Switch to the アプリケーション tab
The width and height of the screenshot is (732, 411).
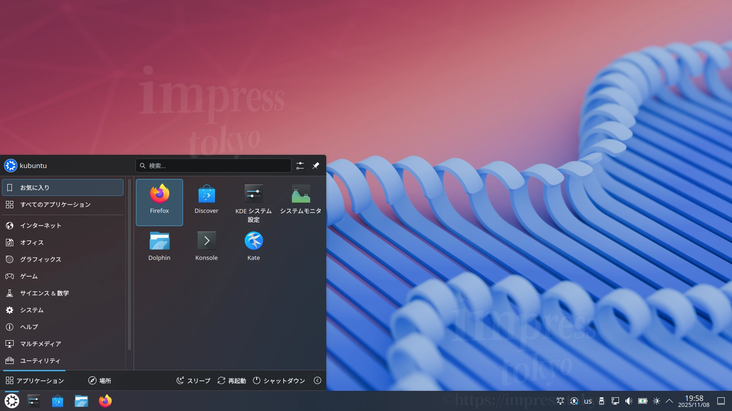[x=34, y=380]
